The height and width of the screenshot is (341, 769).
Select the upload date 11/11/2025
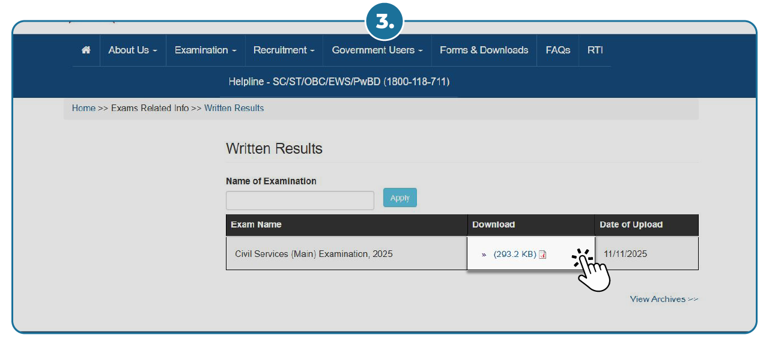(625, 254)
